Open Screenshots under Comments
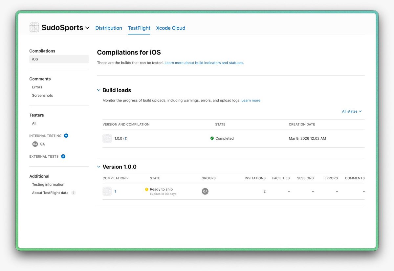Screen dimensions: 394x271 (x=42, y=95)
